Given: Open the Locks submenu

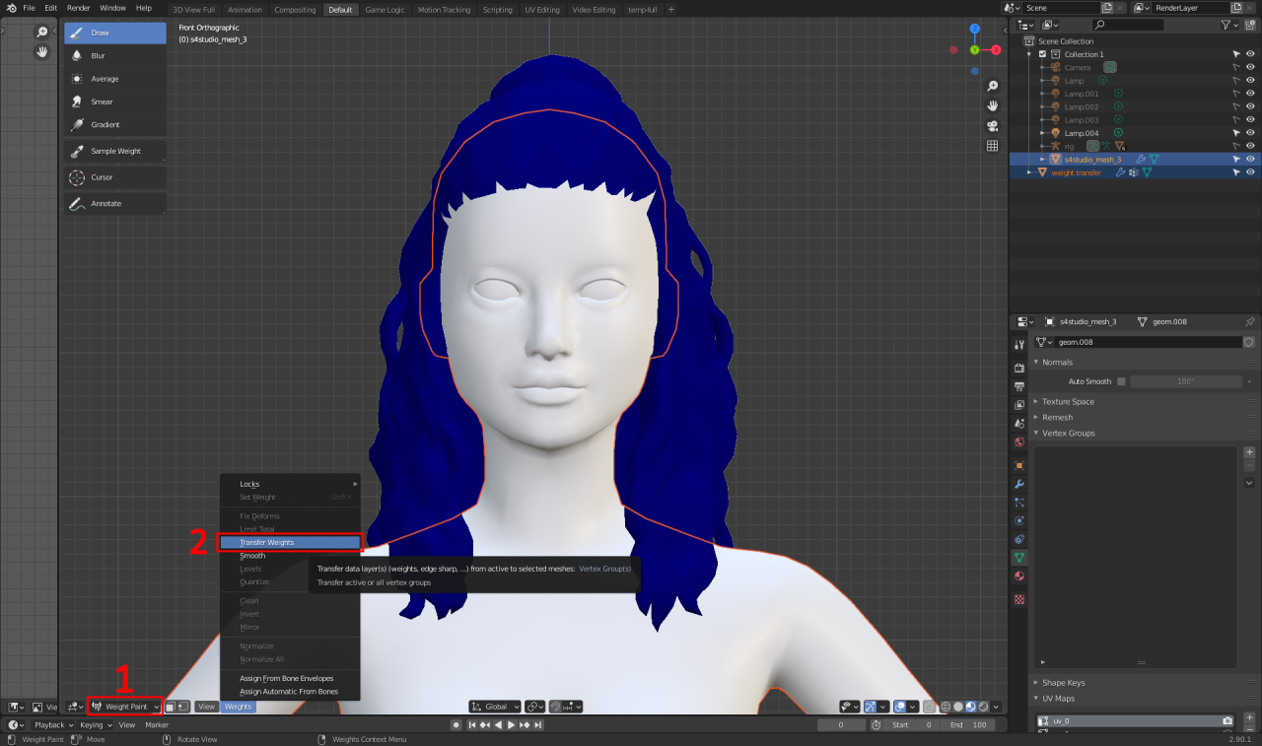Looking at the screenshot, I should coord(290,484).
